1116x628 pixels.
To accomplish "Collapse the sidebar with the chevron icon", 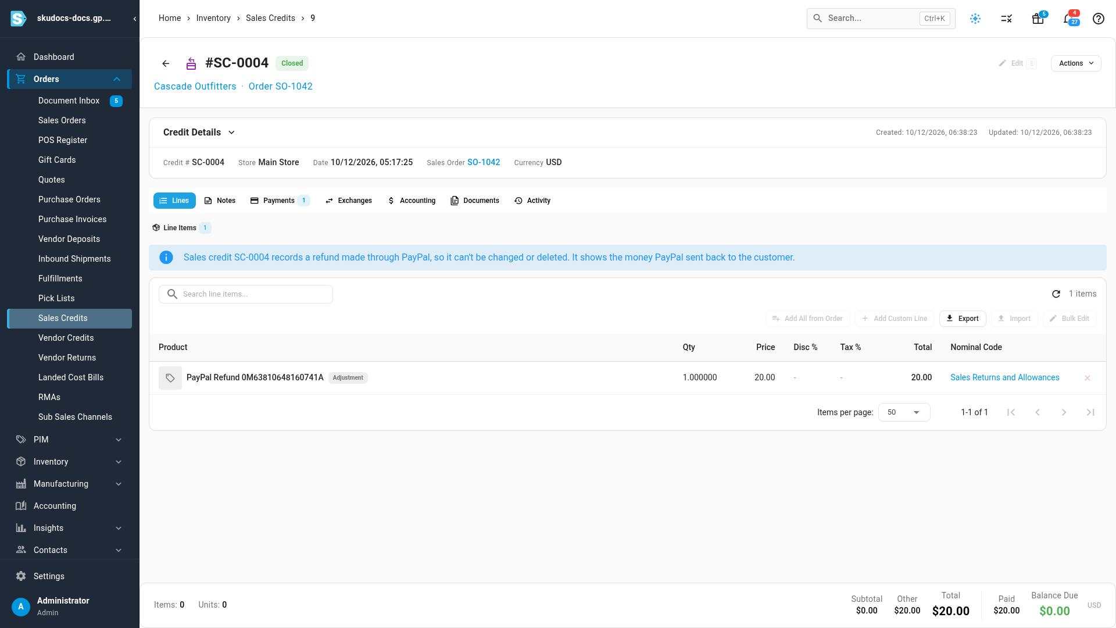I will pyautogui.click(x=135, y=19).
